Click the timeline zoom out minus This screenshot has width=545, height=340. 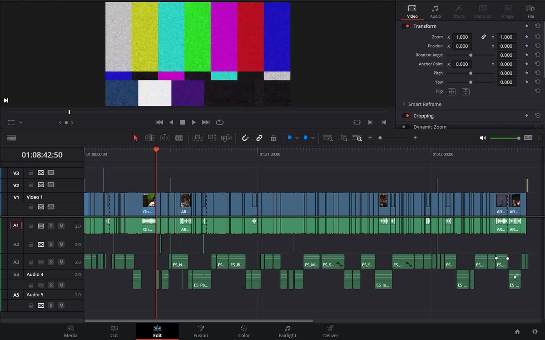(370, 138)
